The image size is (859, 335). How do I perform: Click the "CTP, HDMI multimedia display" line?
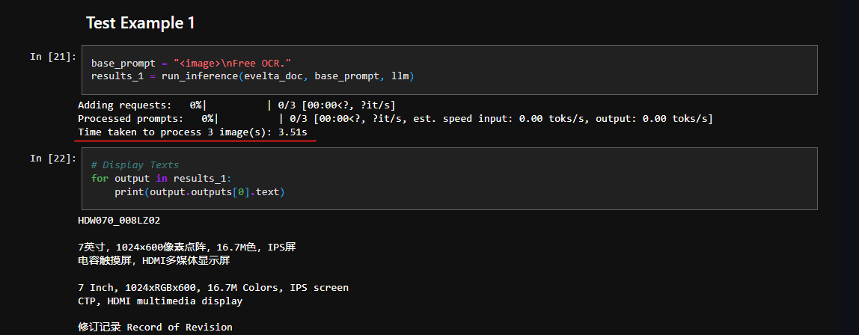click(x=159, y=301)
